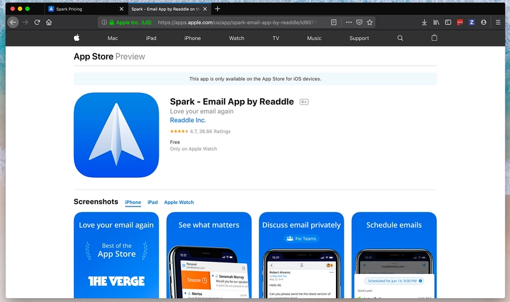Open page actions three-dots menu
510x302 pixels.
click(x=349, y=22)
